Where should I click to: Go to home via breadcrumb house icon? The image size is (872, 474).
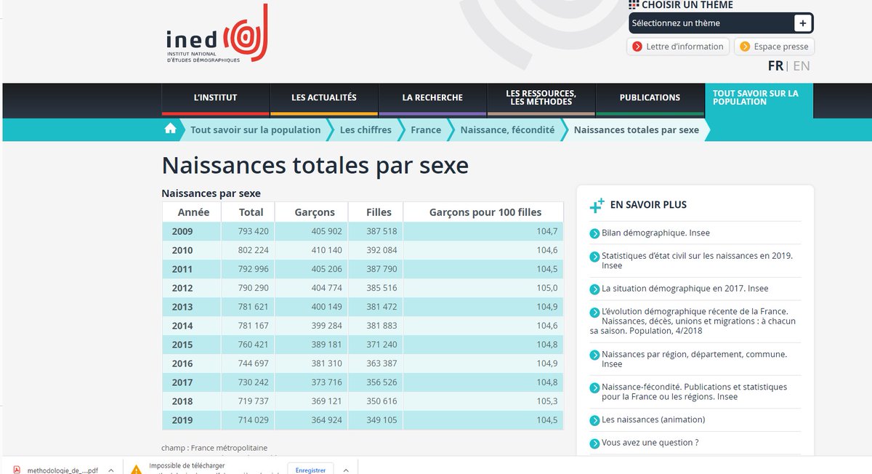click(170, 129)
